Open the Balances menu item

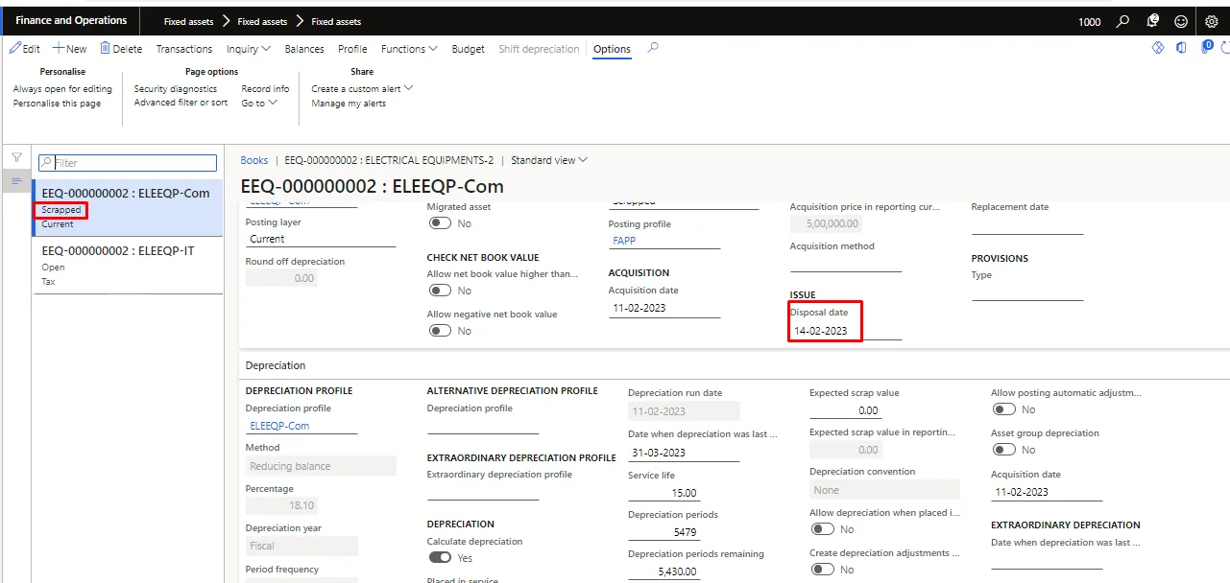[x=304, y=49]
